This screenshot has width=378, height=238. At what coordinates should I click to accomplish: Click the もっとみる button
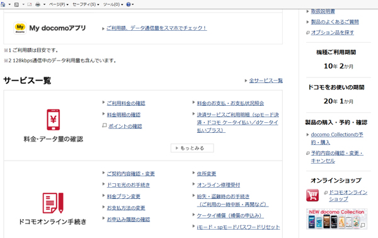[x=192, y=148]
